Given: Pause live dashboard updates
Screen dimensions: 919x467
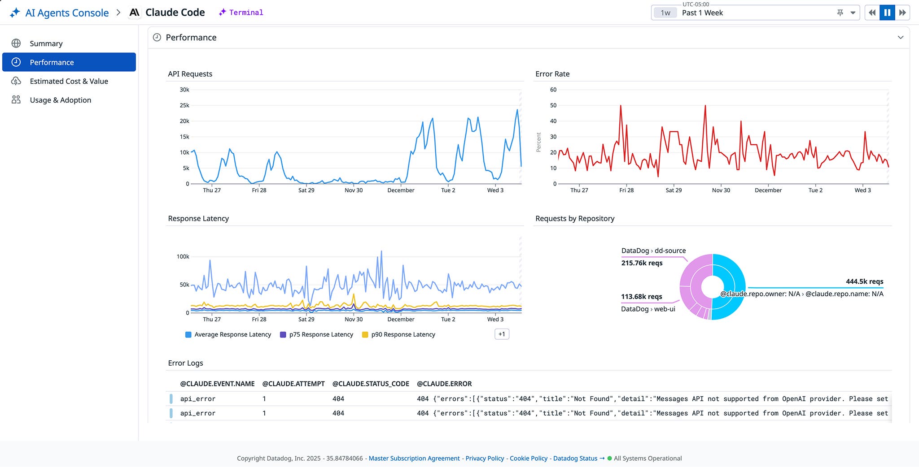Looking at the screenshot, I should [x=887, y=12].
